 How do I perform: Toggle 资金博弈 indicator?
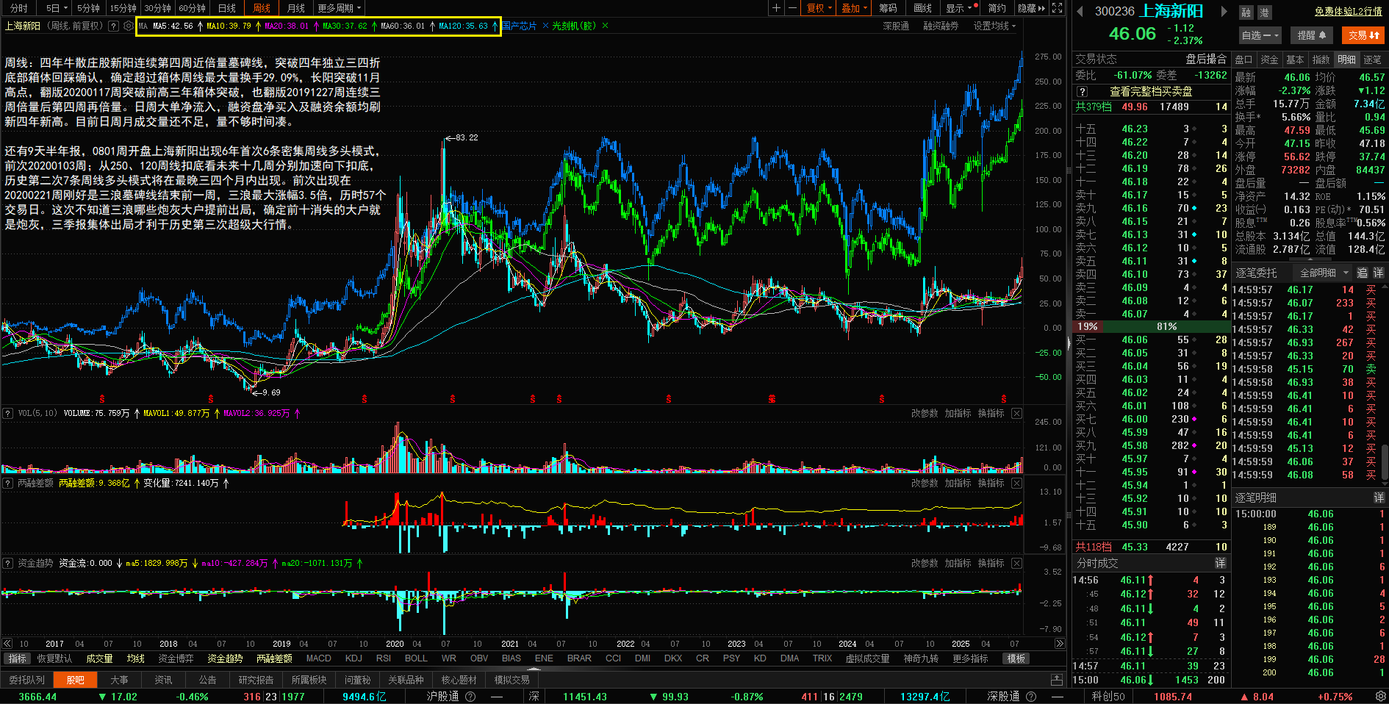click(176, 658)
